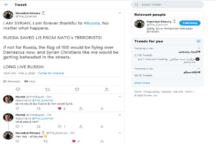The width and height of the screenshot is (216, 144).
Task: Open Trends for you settings gear
Action: point(198,41)
